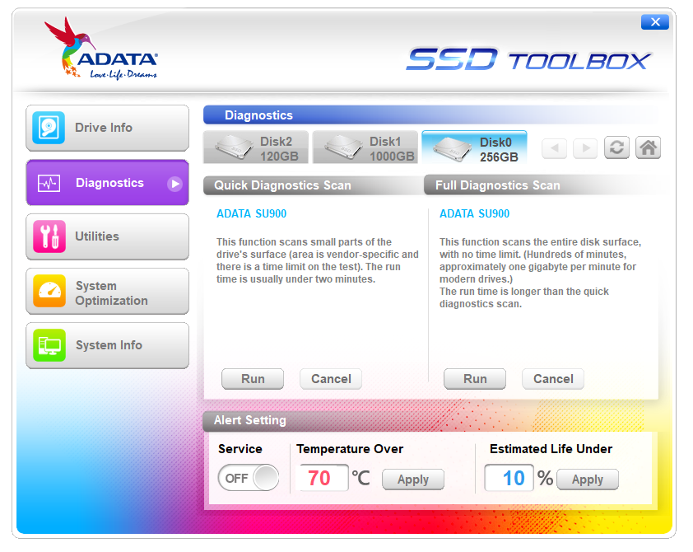
Task: Click the home icon
Action: (648, 147)
